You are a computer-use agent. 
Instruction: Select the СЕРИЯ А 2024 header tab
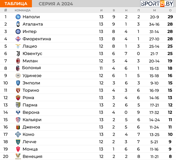coord(56,4)
